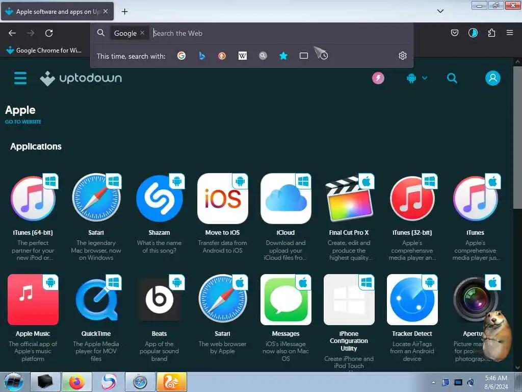Open the Apple Music app icon
Screen dimensions: 522x392
pyautogui.click(x=33, y=300)
